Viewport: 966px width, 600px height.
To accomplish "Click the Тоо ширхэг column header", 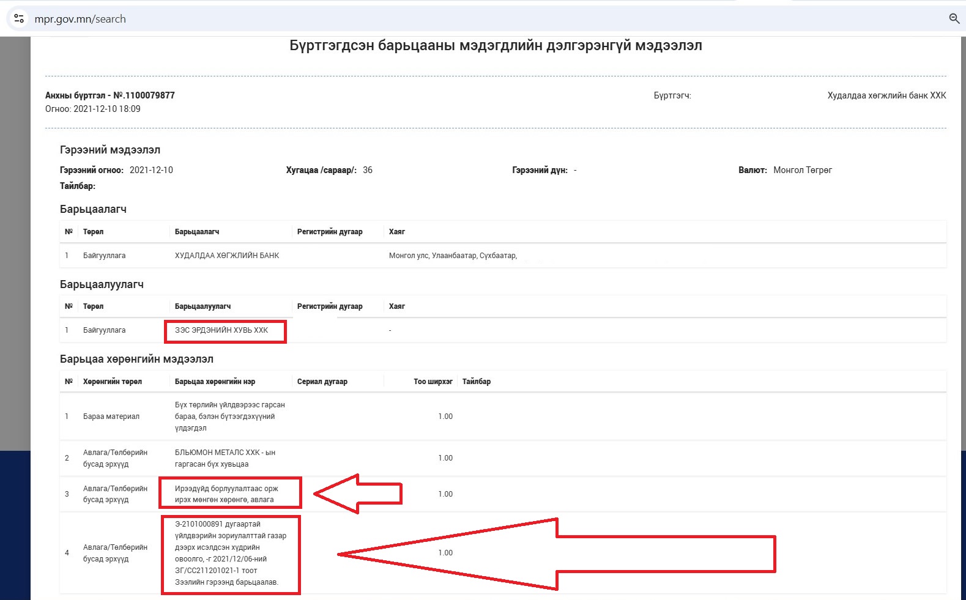I will pos(433,382).
